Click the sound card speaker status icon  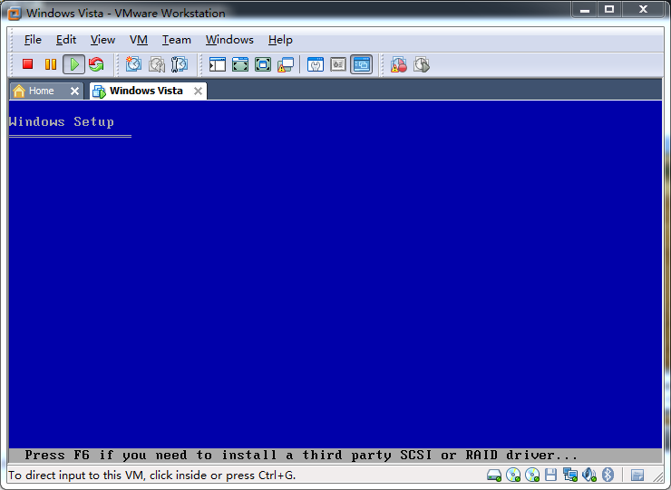point(589,475)
